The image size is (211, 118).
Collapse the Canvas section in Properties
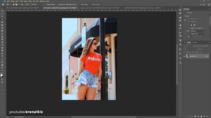coord(184,16)
